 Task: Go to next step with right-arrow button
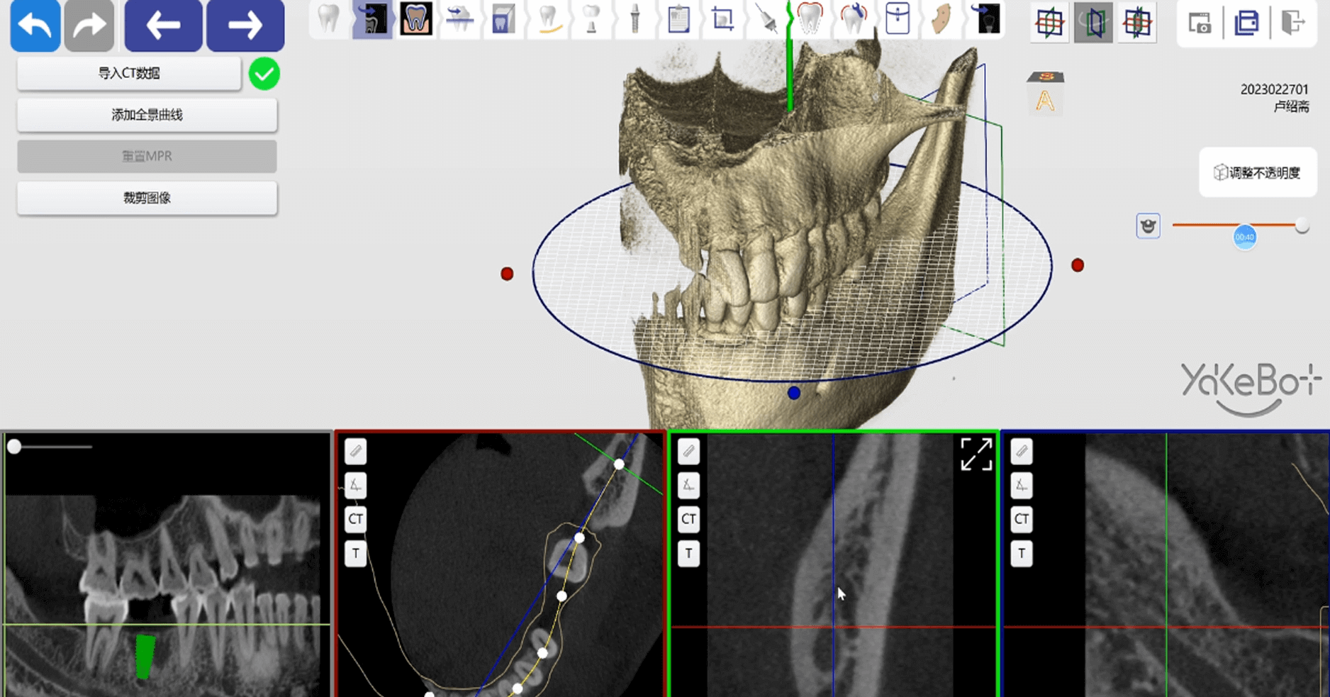click(245, 26)
